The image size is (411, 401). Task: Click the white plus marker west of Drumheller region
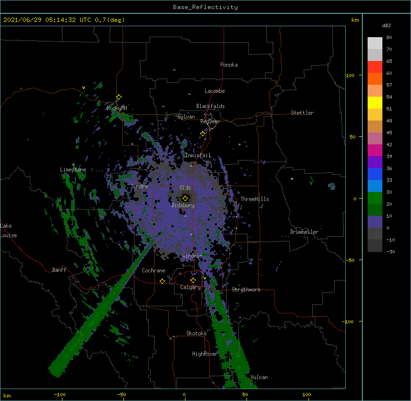tap(292, 179)
